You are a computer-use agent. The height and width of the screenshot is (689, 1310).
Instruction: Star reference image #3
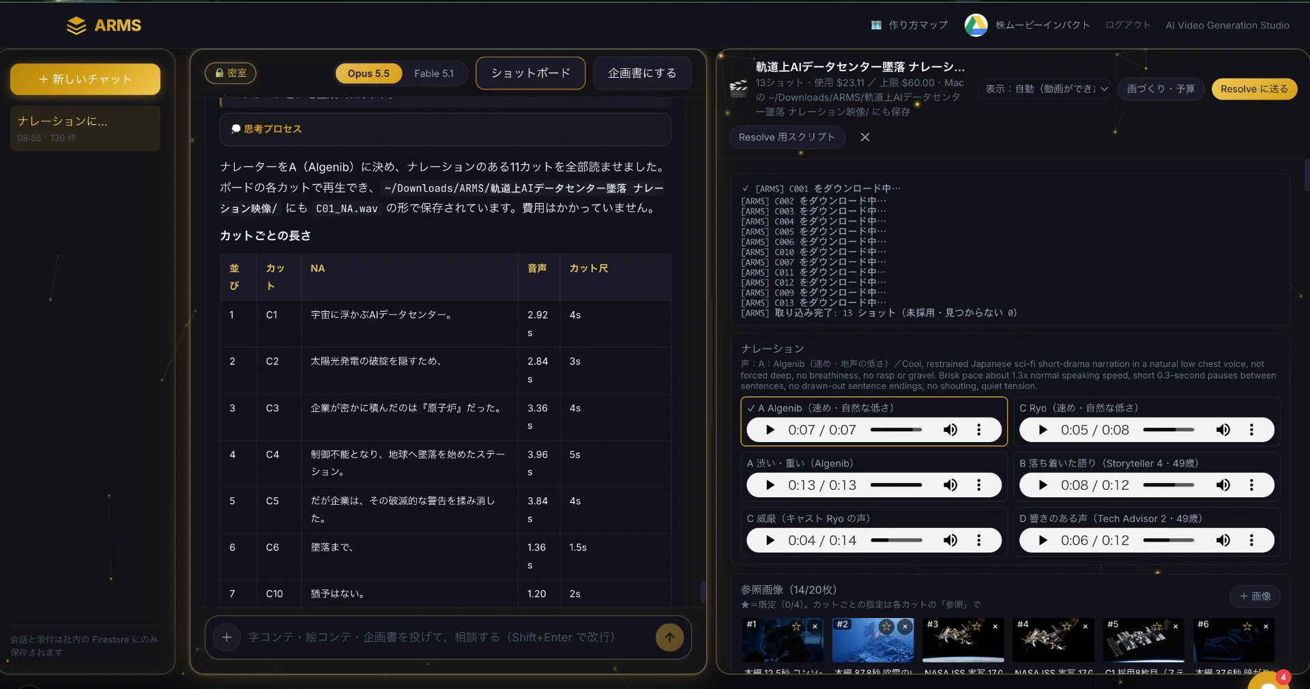click(x=976, y=626)
